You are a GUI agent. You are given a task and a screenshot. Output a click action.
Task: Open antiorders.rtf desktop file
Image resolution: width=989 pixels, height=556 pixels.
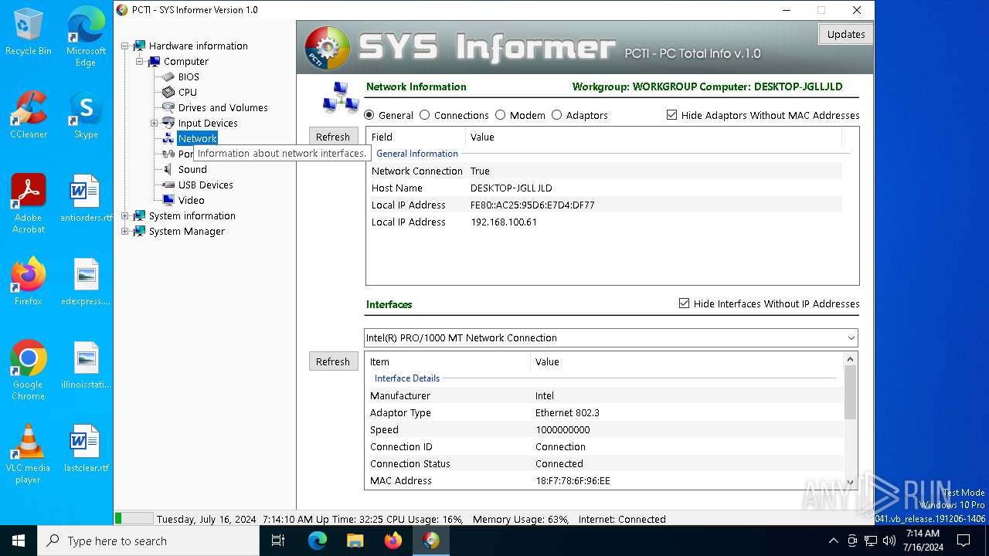click(86, 198)
